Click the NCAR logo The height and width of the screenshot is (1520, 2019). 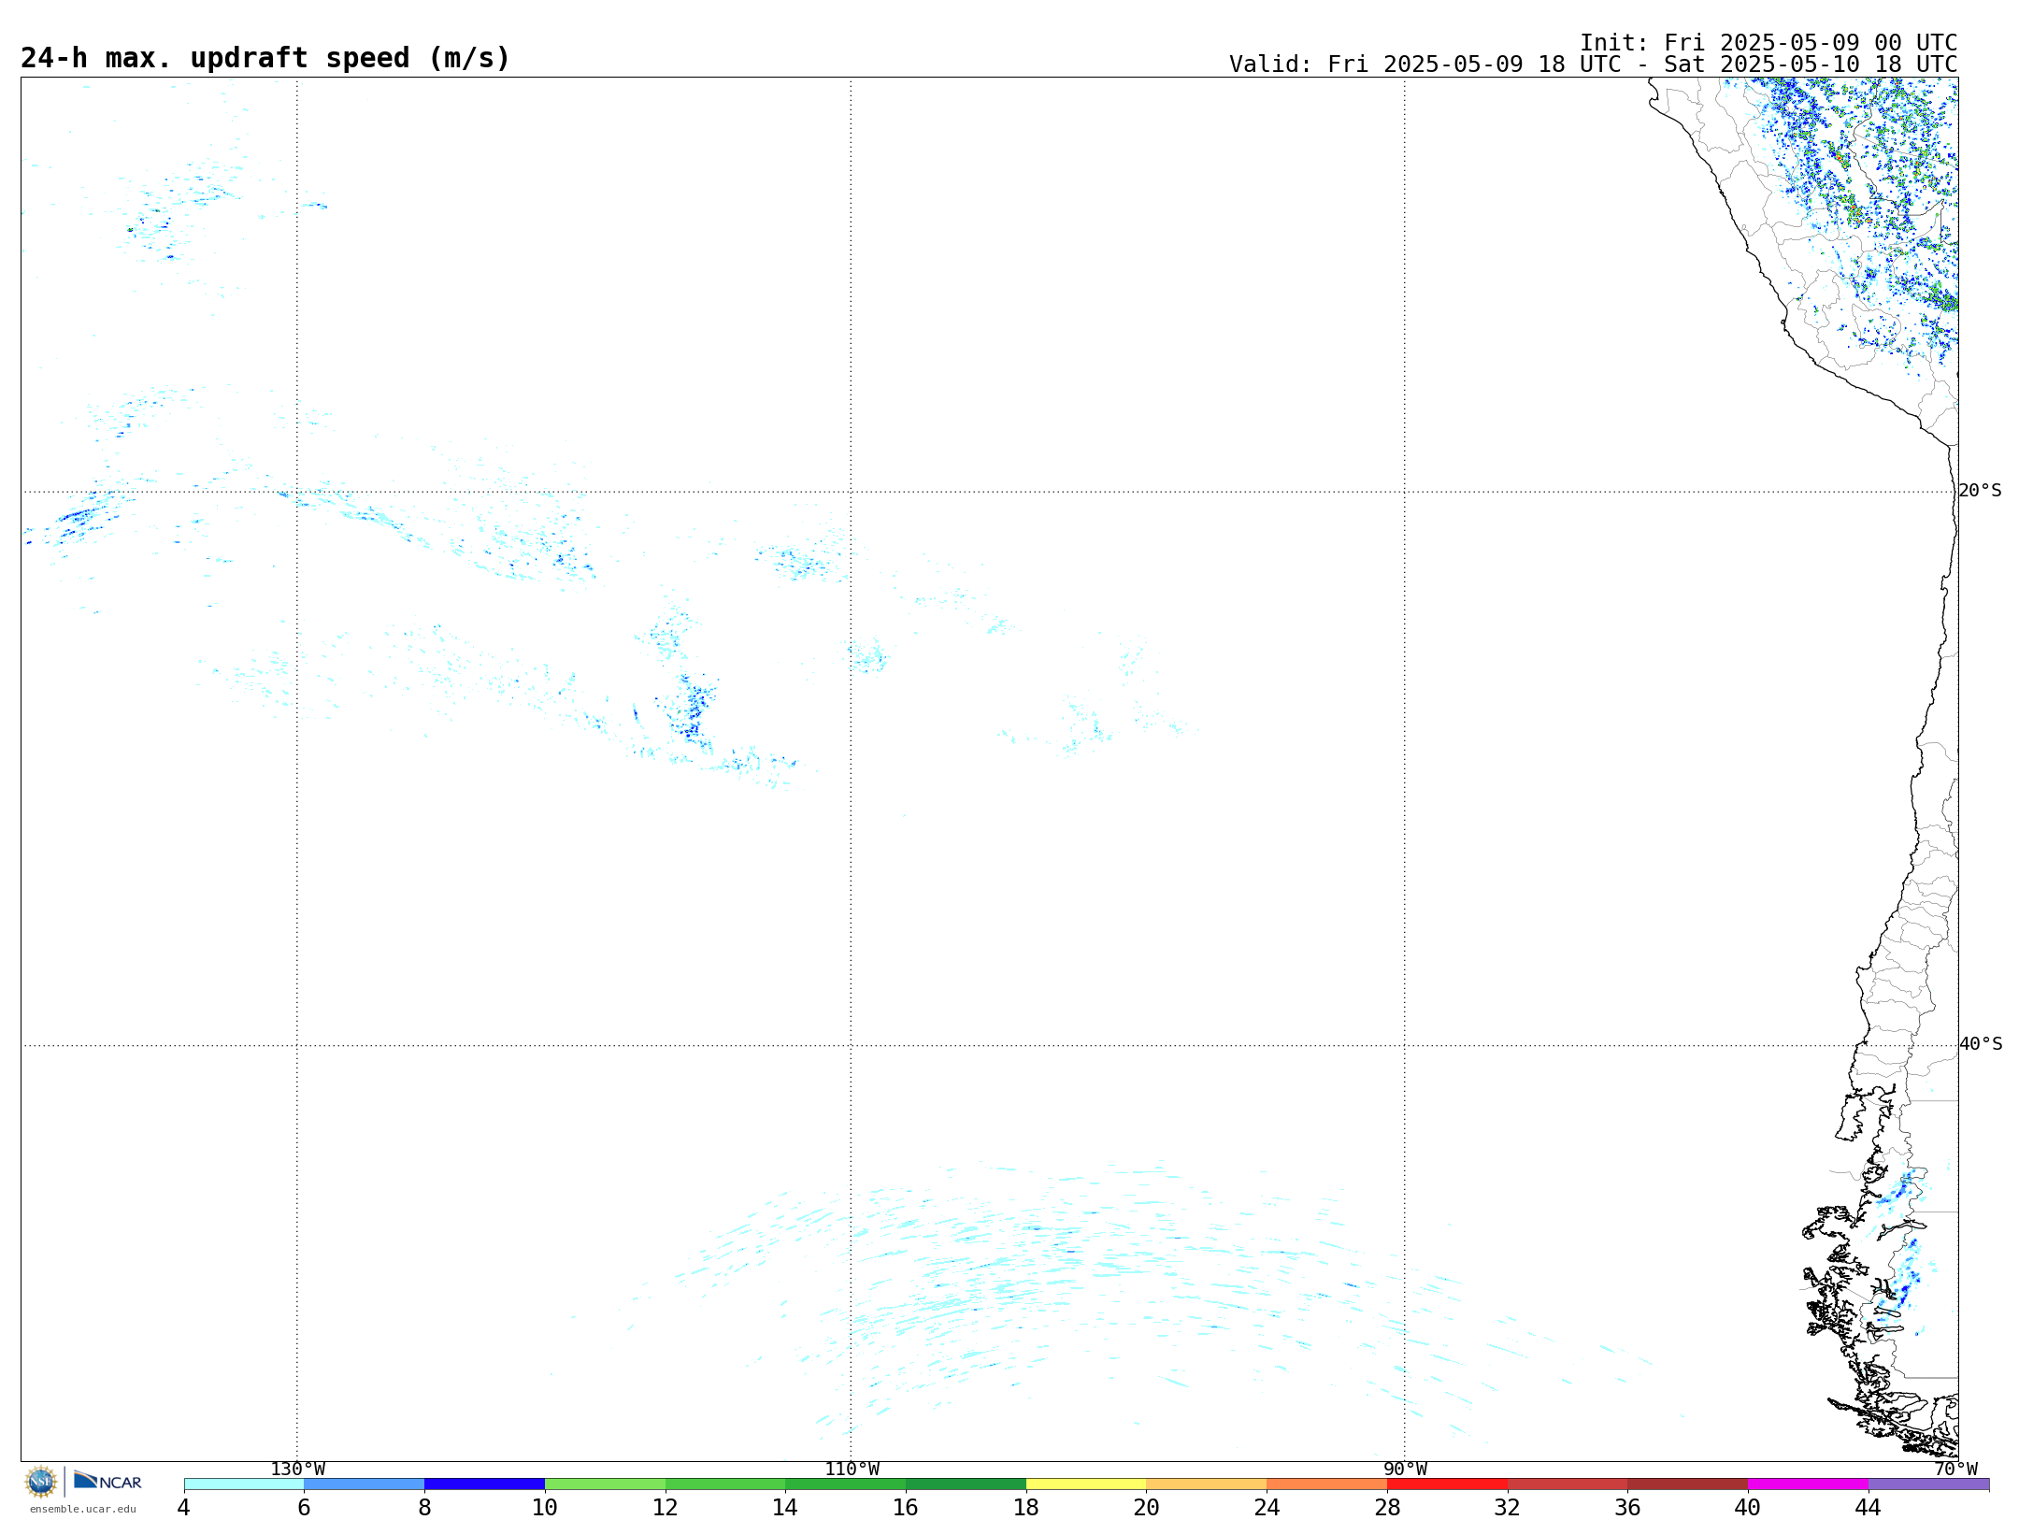[x=107, y=1481]
